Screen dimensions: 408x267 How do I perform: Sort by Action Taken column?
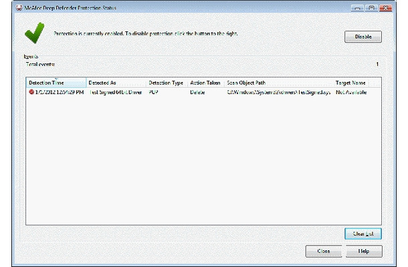(206, 83)
